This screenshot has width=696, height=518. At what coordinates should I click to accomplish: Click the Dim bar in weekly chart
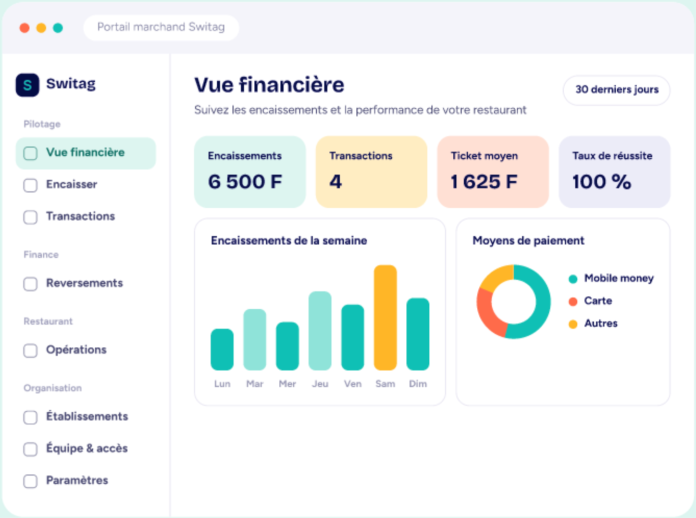pos(418,334)
